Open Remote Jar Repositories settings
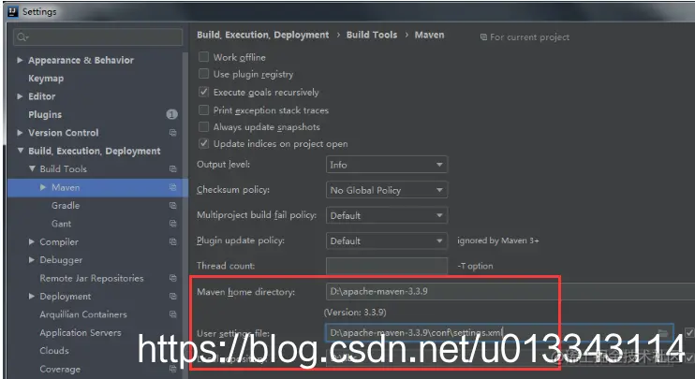 click(x=92, y=278)
